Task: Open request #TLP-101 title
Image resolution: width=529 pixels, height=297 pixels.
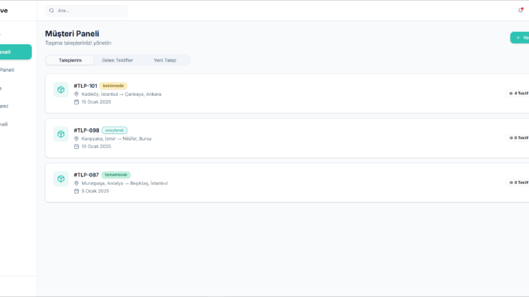Action: click(85, 86)
